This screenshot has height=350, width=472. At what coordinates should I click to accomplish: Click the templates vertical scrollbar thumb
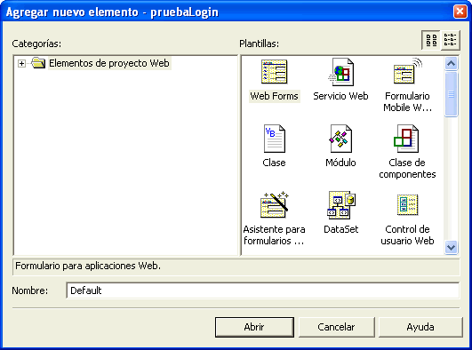coord(451,94)
